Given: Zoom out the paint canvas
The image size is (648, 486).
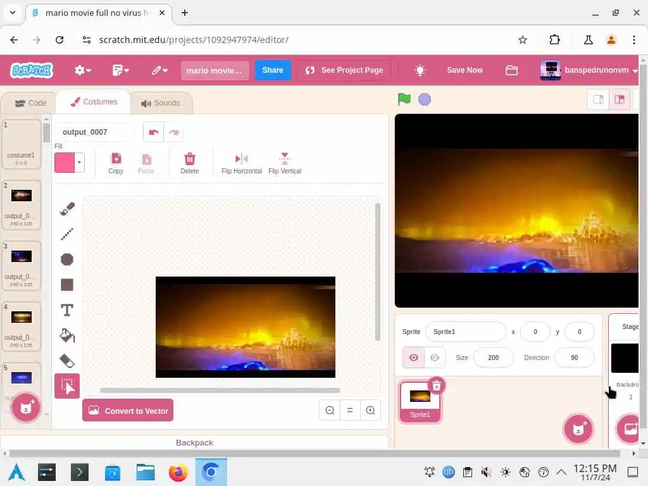Looking at the screenshot, I should 330,410.
